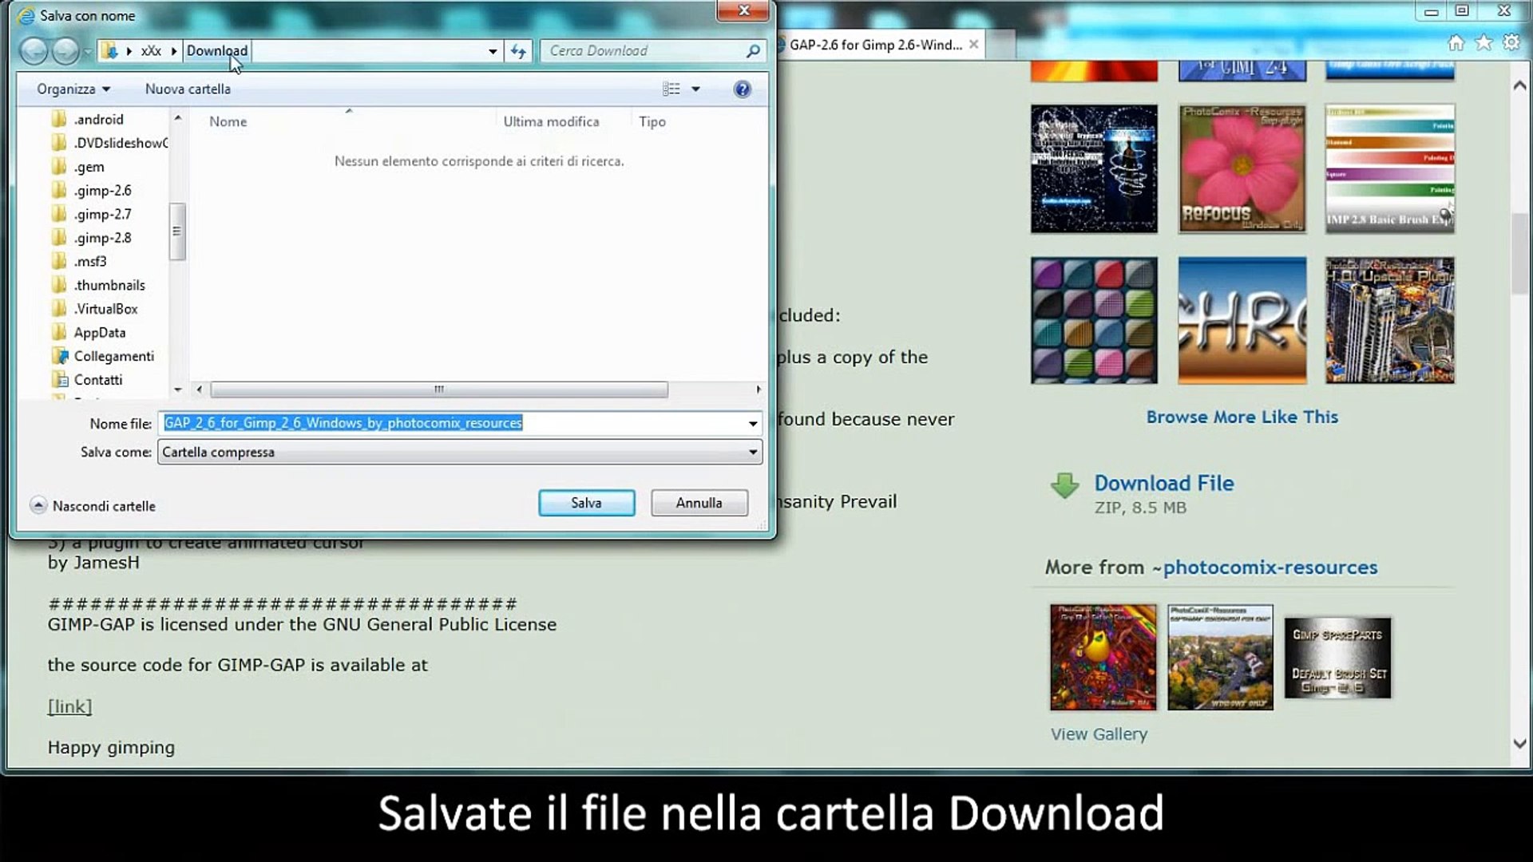Select the AppData folder
The width and height of the screenshot is (1533, 862).
pos(99,333)
